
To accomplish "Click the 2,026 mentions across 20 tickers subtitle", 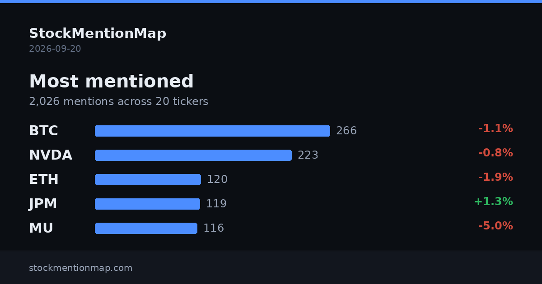I will tap(119, 101).
